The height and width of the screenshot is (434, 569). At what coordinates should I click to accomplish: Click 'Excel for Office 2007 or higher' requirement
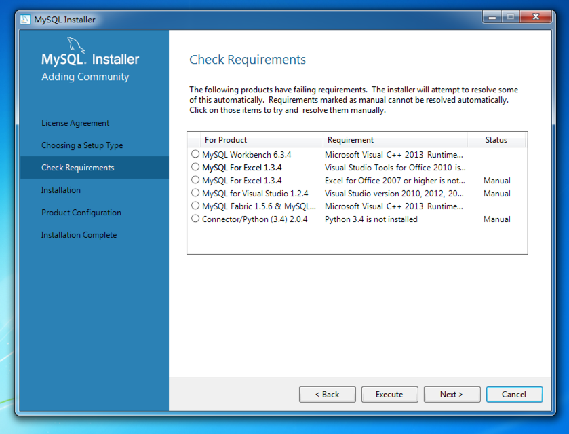point(395,181)
